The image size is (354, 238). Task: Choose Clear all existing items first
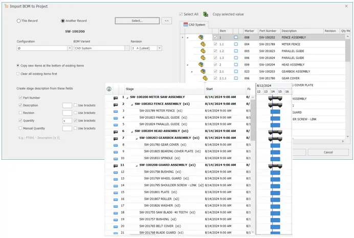19,74
